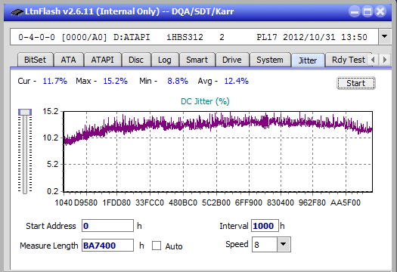This screenshot has width=397, height=272.
Task: Maximize the LtnFlash window
Action: pyautogui.click(x=368, y=11)
